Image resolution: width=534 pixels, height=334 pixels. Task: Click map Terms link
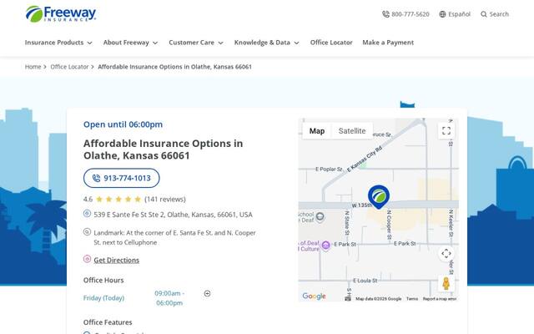412,299
